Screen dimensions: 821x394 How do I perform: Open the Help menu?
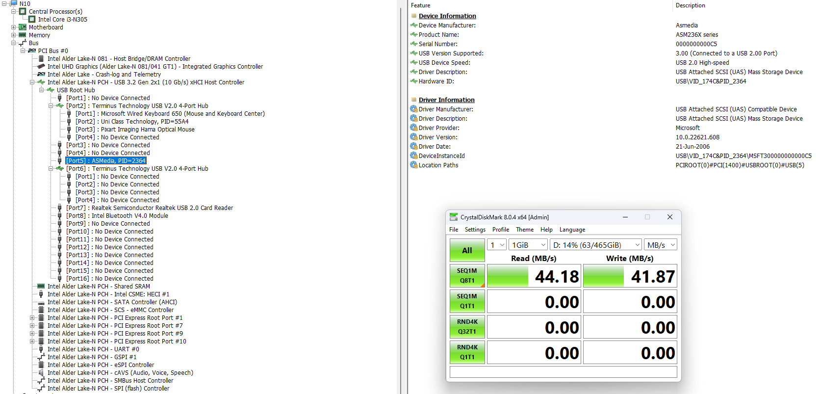pos(546,230)
